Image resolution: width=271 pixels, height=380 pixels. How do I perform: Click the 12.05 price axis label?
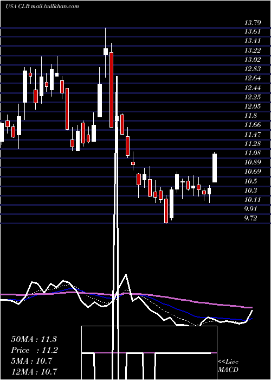[253, 106]
